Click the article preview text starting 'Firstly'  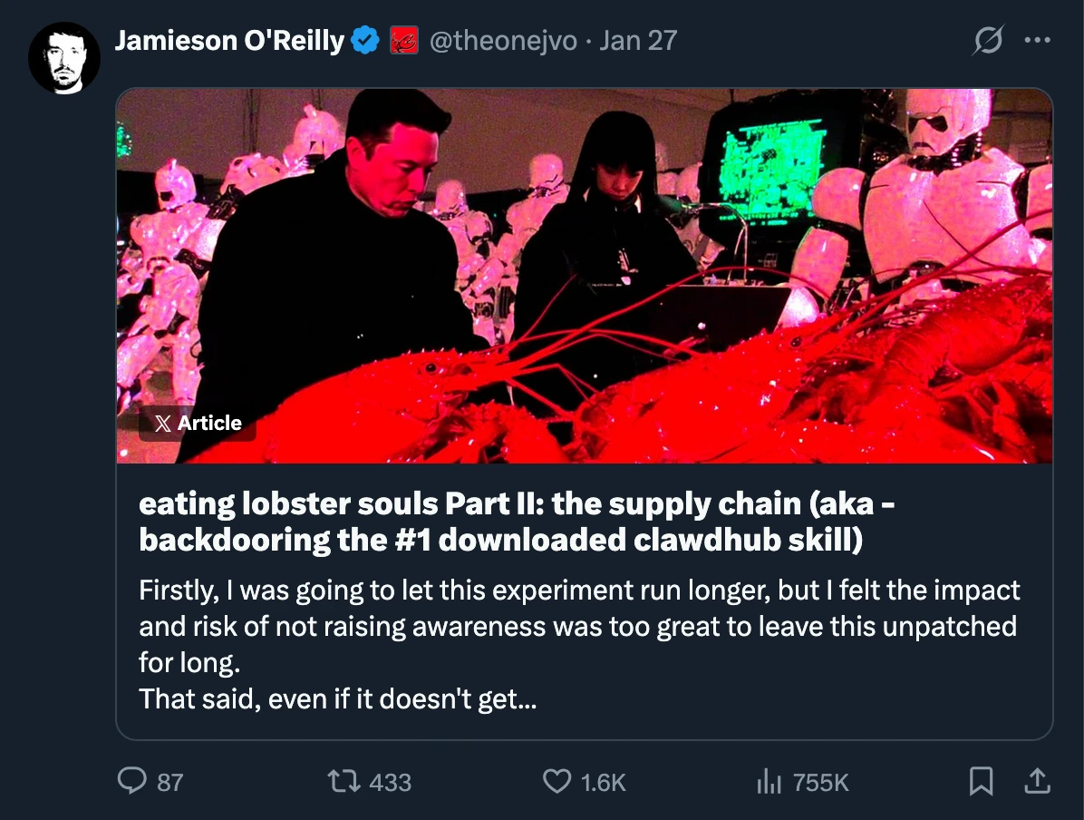[x=578, y=644]
